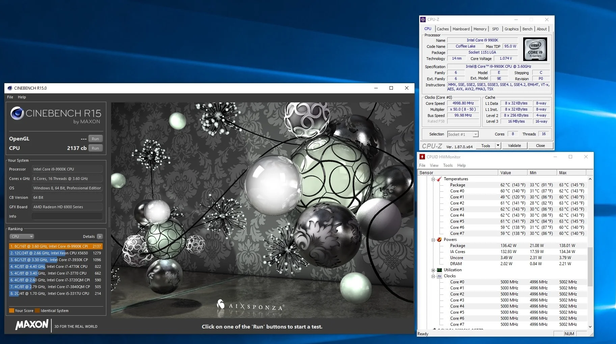Select the Intel Xeon X5650 ranking entry
Viewport: 616px width, 344px height.
pyautogui.click(x=56, y=253)
